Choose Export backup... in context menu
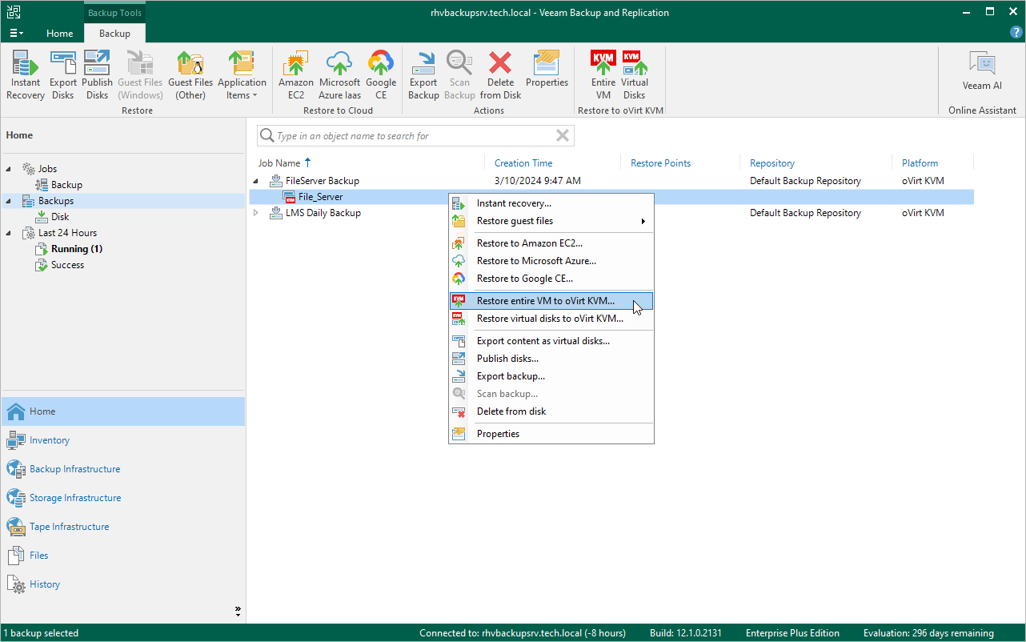The width and height of the screenshot is (1026, 642). [x=551, y=376]
